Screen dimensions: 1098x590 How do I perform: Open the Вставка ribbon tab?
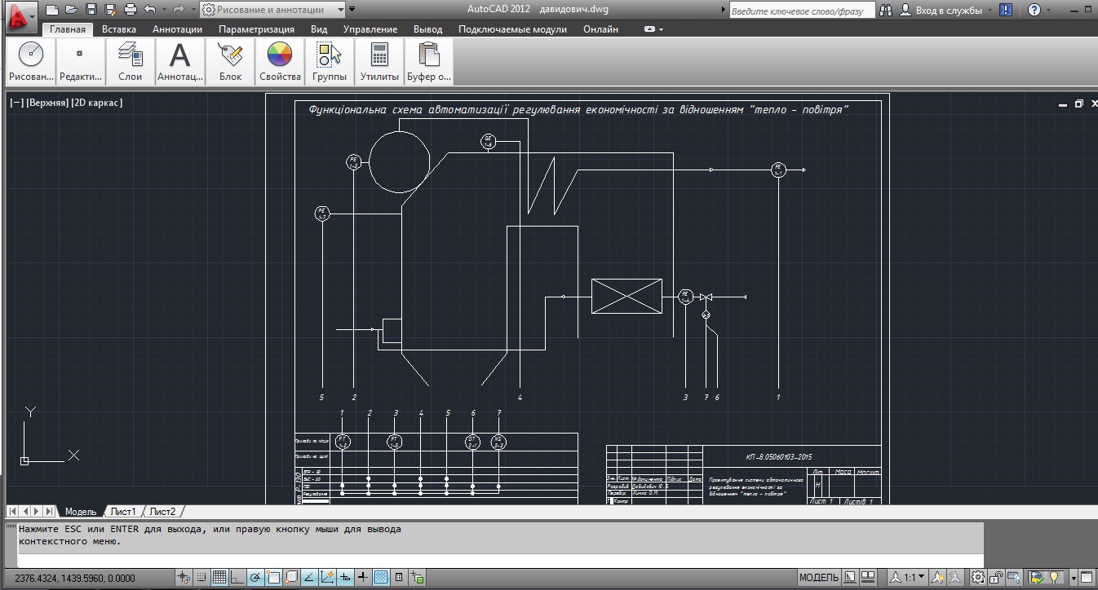click(119, 29)
